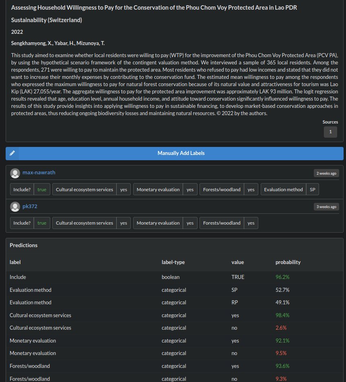Viewport: 346px width, 382px height.
Task: Click the 52.7% probability value
Action: [x=282, y=290]
